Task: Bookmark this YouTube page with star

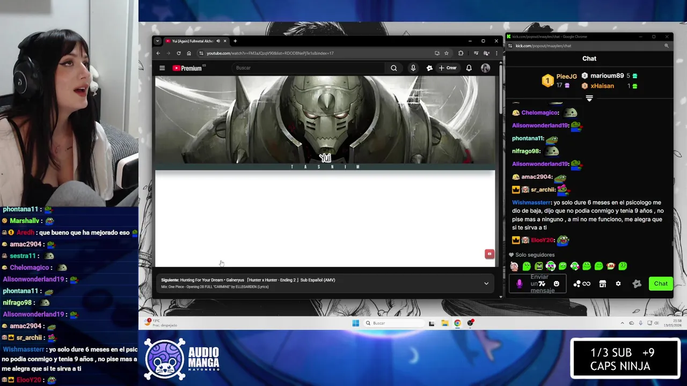Action: [446, 53]
